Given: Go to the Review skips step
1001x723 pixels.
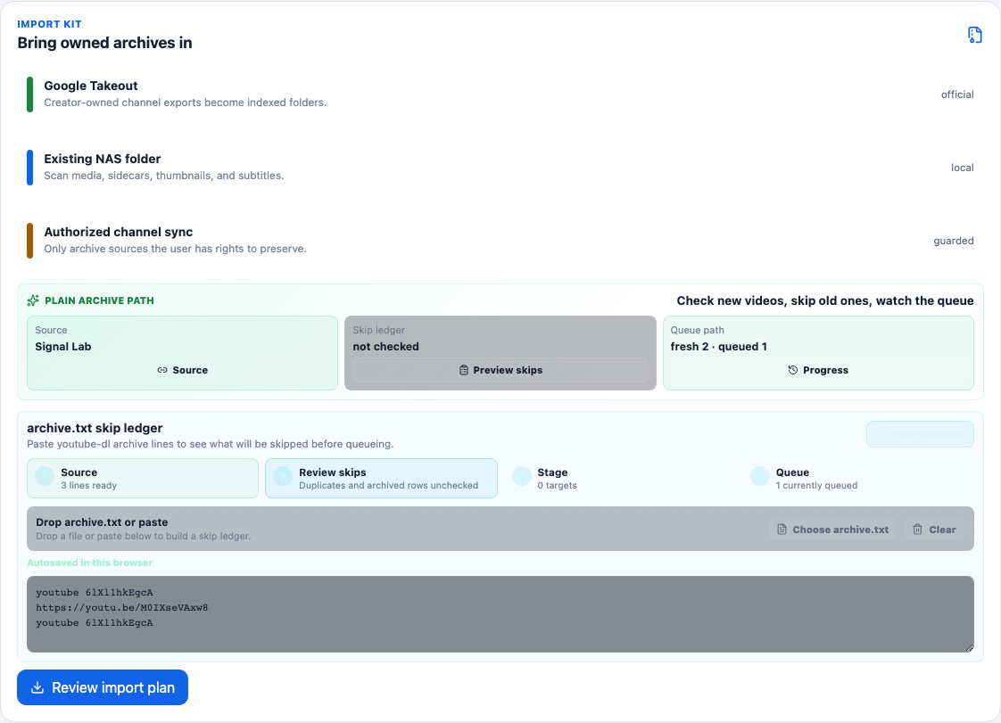Looking at the screenshot, I should click(381, 478).
